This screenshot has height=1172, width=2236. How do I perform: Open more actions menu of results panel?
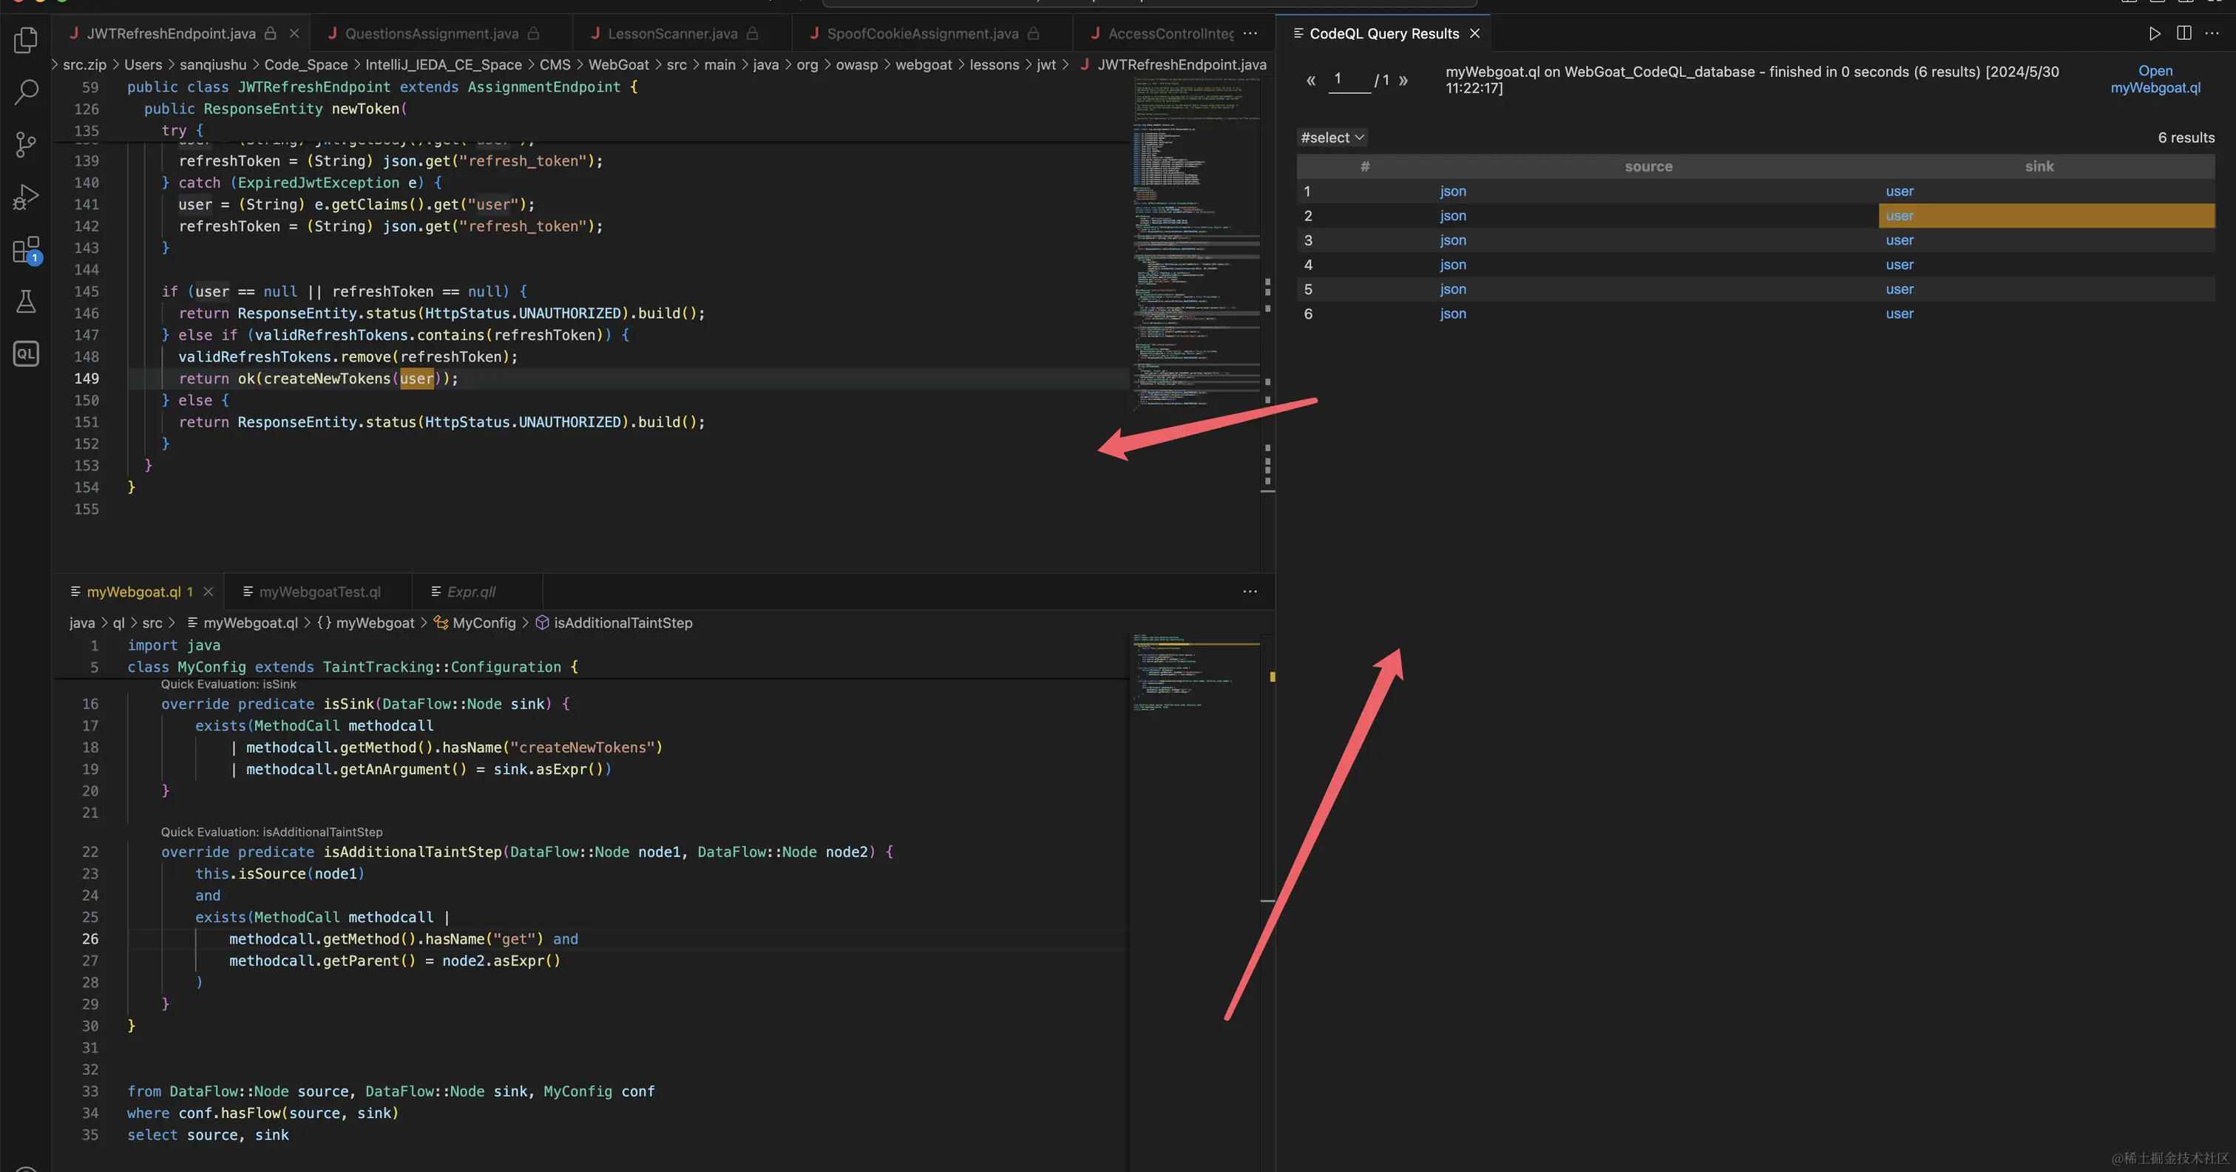tap(2212, 33)
